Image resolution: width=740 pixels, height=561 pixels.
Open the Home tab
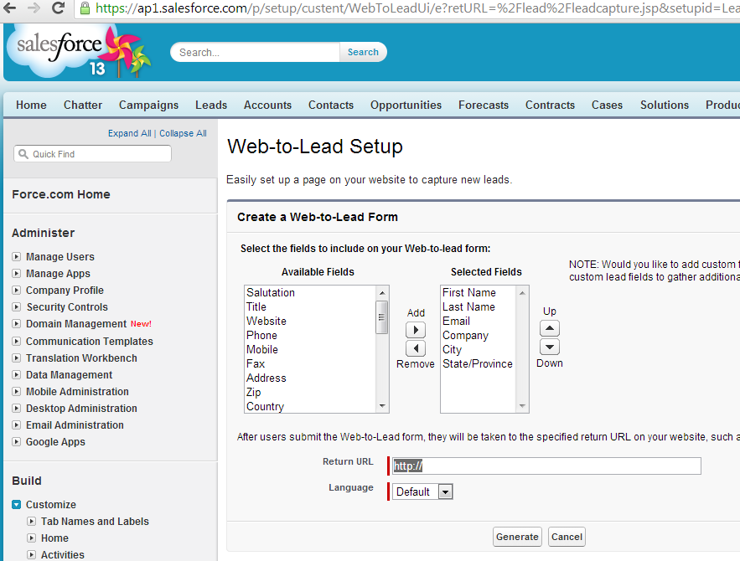[x=31, y=106]
